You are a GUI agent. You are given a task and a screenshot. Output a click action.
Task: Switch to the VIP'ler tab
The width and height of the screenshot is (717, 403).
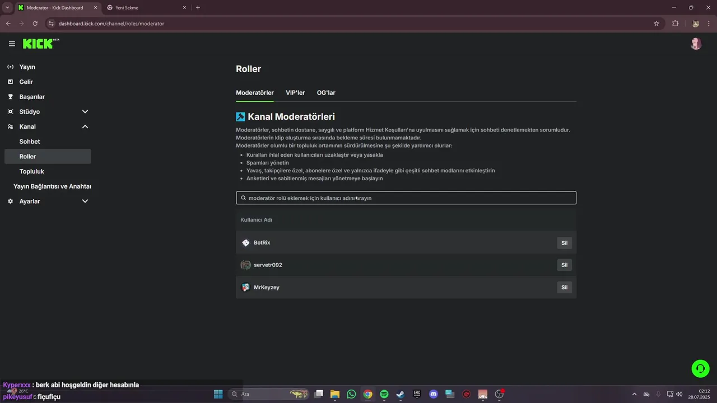(x=295, y=93)
